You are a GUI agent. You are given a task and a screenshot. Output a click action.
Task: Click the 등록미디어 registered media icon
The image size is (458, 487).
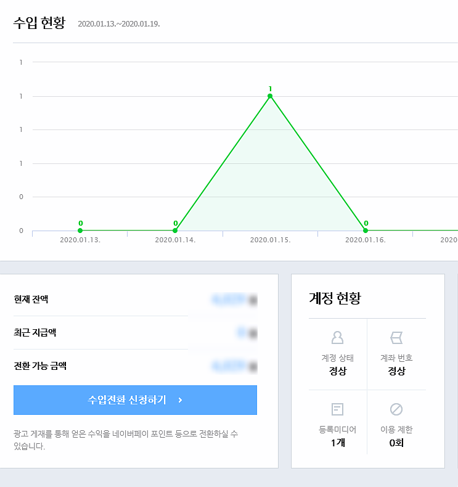337,409
